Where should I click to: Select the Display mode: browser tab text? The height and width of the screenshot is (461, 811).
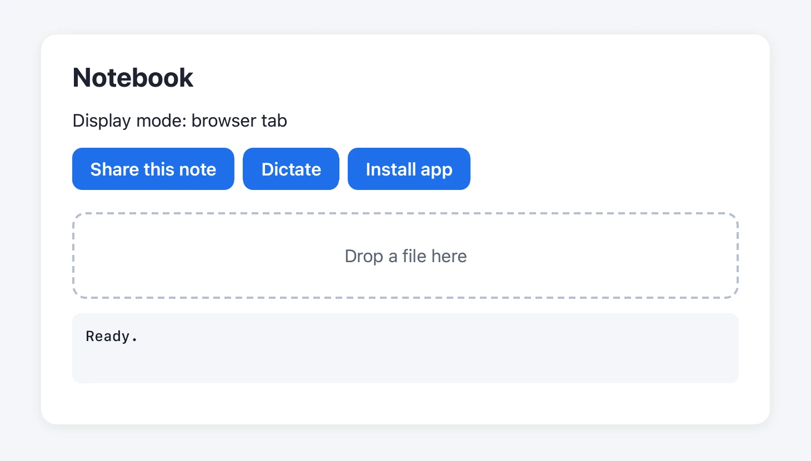[x=180, y=121]
